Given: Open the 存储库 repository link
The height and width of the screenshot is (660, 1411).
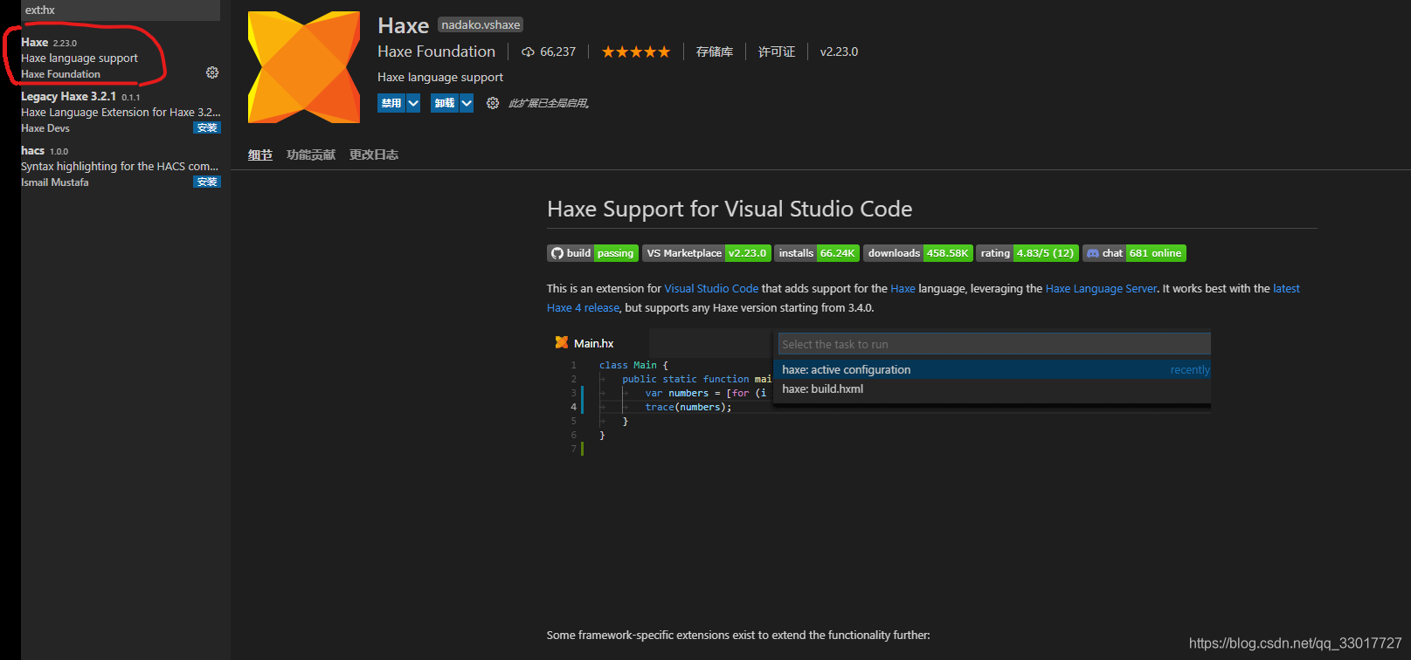Looking at the screenshot, I should (x=715, y=52).
